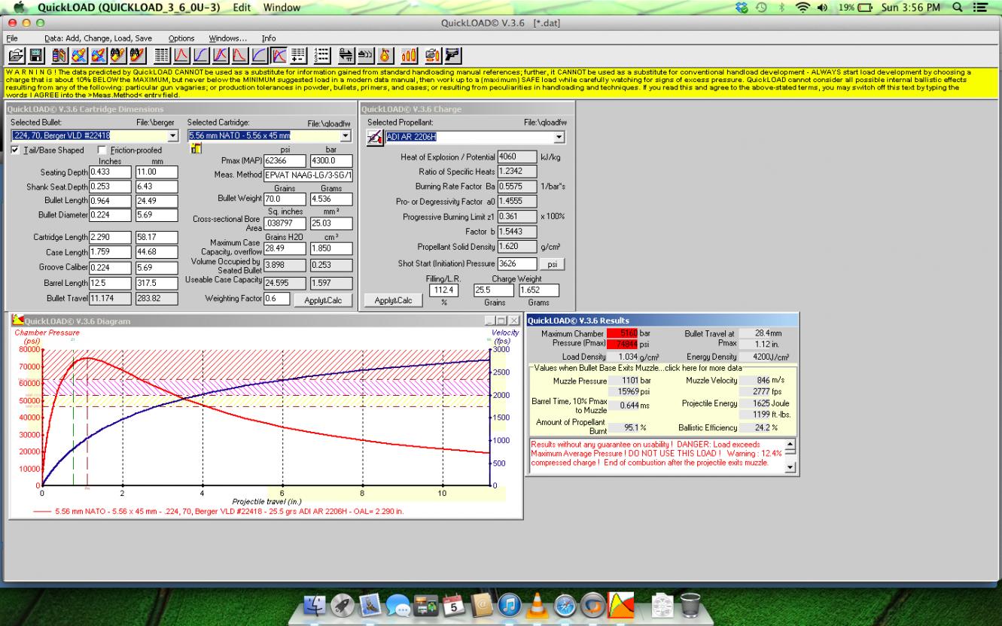Click the Bullet Weight grains field
Viewport: 1002px width, 626px height.
coord(285,199)
